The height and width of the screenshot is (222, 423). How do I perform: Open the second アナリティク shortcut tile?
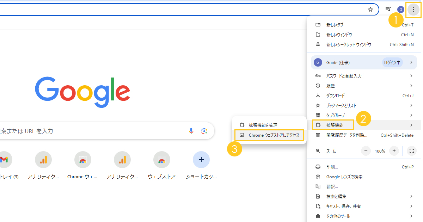pyautogui.click(x=122, y=166)
